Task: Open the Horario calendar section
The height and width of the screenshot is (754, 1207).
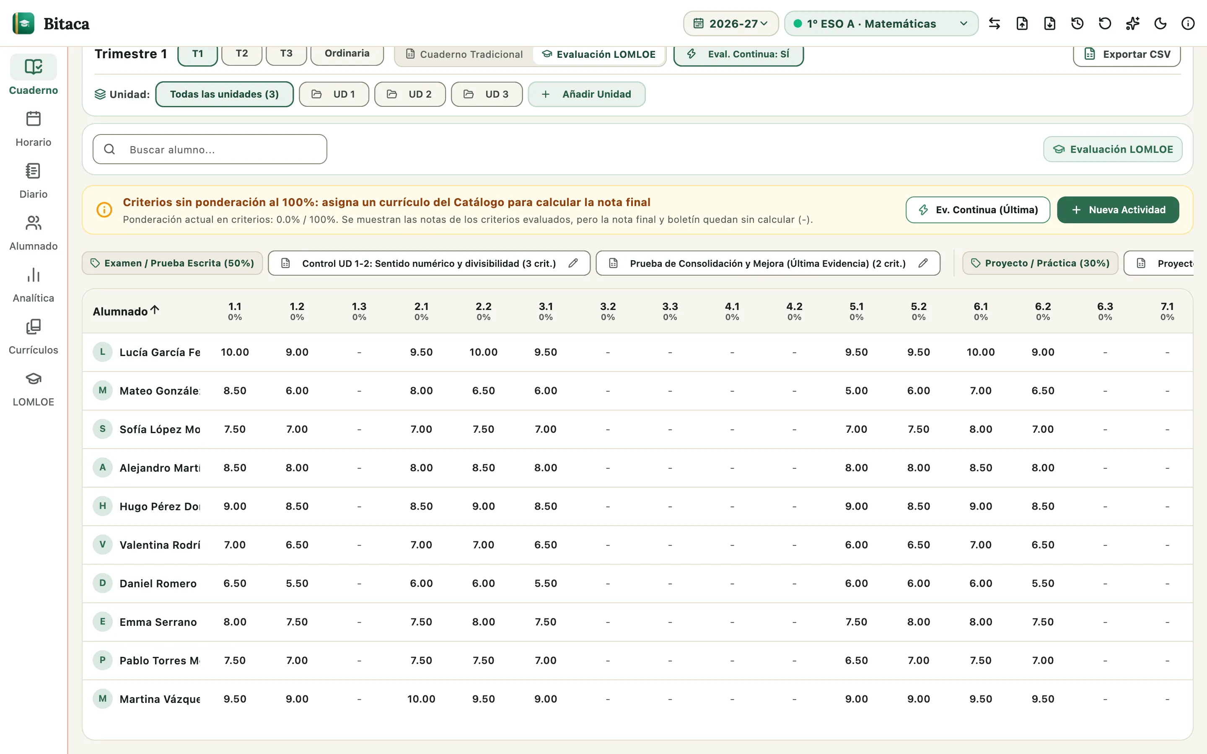Action: pos(34,129)
